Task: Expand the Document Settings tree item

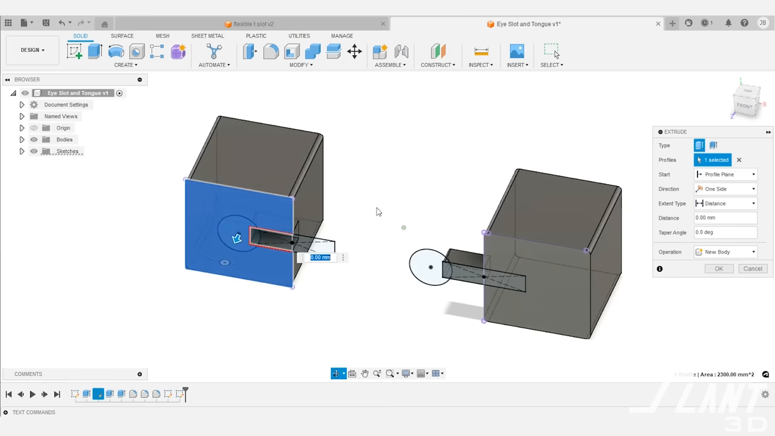Action: point(22,104)
